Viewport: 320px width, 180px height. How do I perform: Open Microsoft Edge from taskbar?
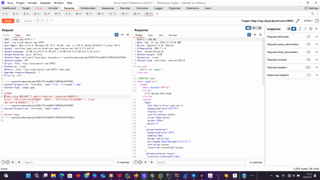pyautogui.click(x=62, y=176)
